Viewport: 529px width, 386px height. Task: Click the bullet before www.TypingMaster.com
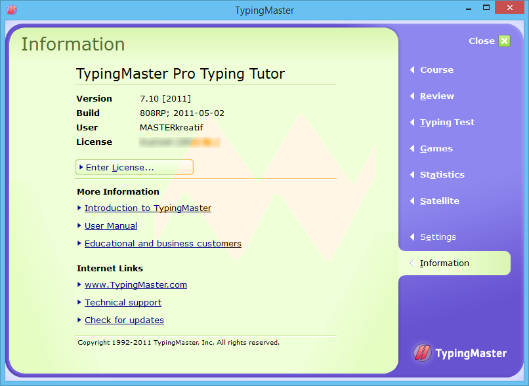(x=79, y=284)
